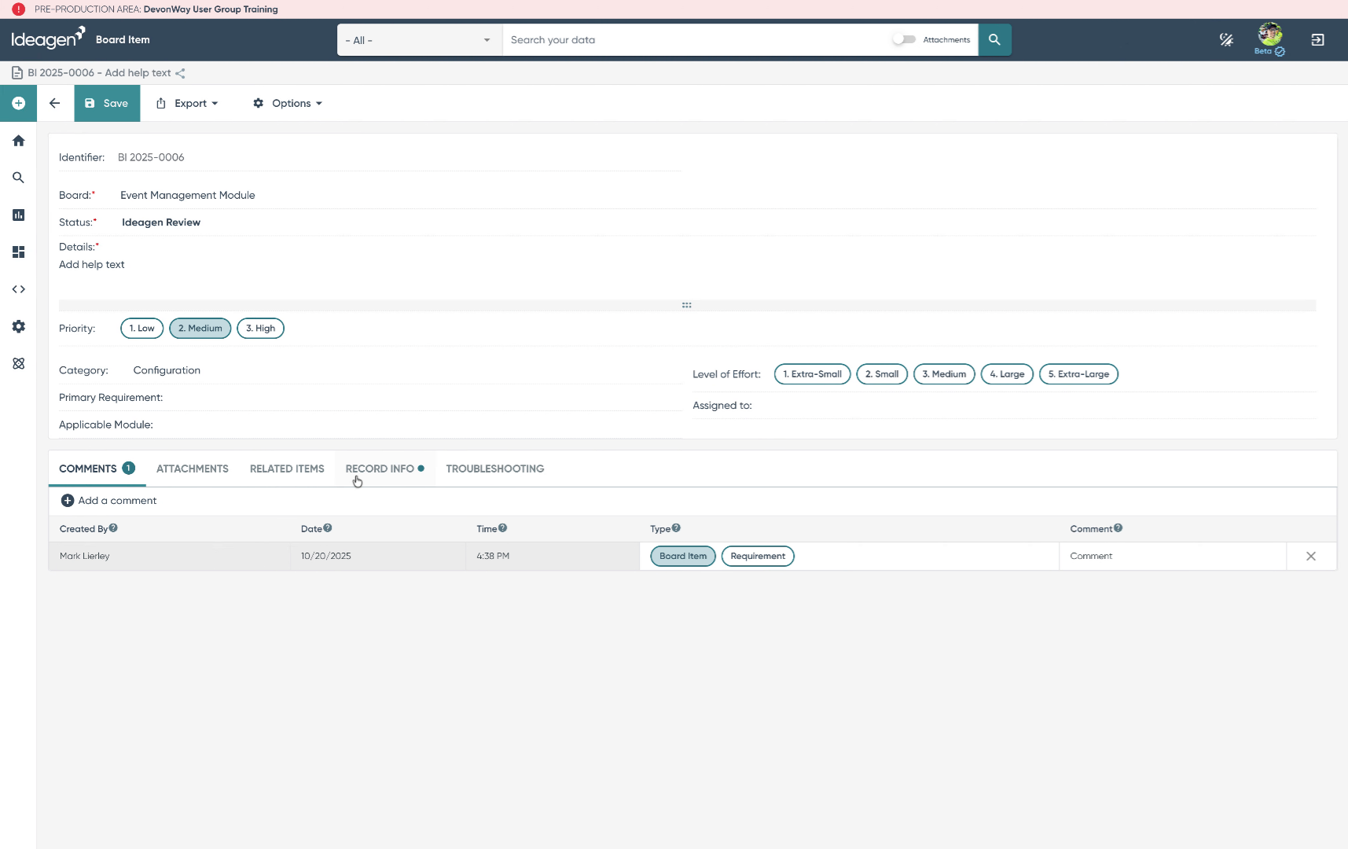
Task: Open Home from the sidebar
Action: click(x=18, y=141)
